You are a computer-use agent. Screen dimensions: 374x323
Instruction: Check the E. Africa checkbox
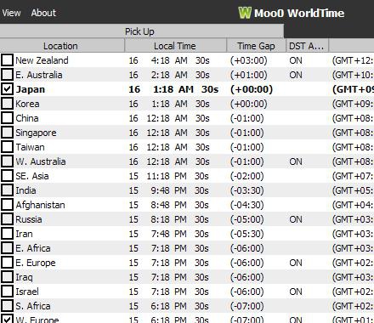click(7, 248)
